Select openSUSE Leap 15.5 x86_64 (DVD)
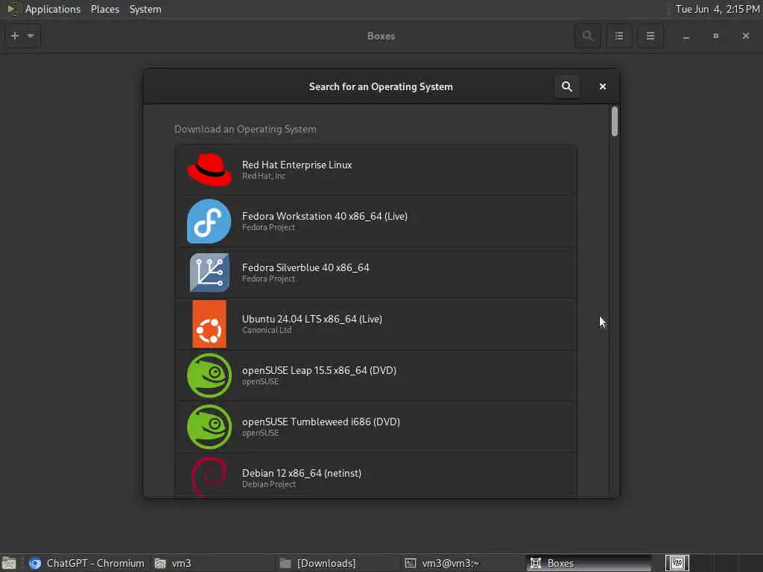The image size is (763, 572). pyautogui.click(x=376, y=375)
